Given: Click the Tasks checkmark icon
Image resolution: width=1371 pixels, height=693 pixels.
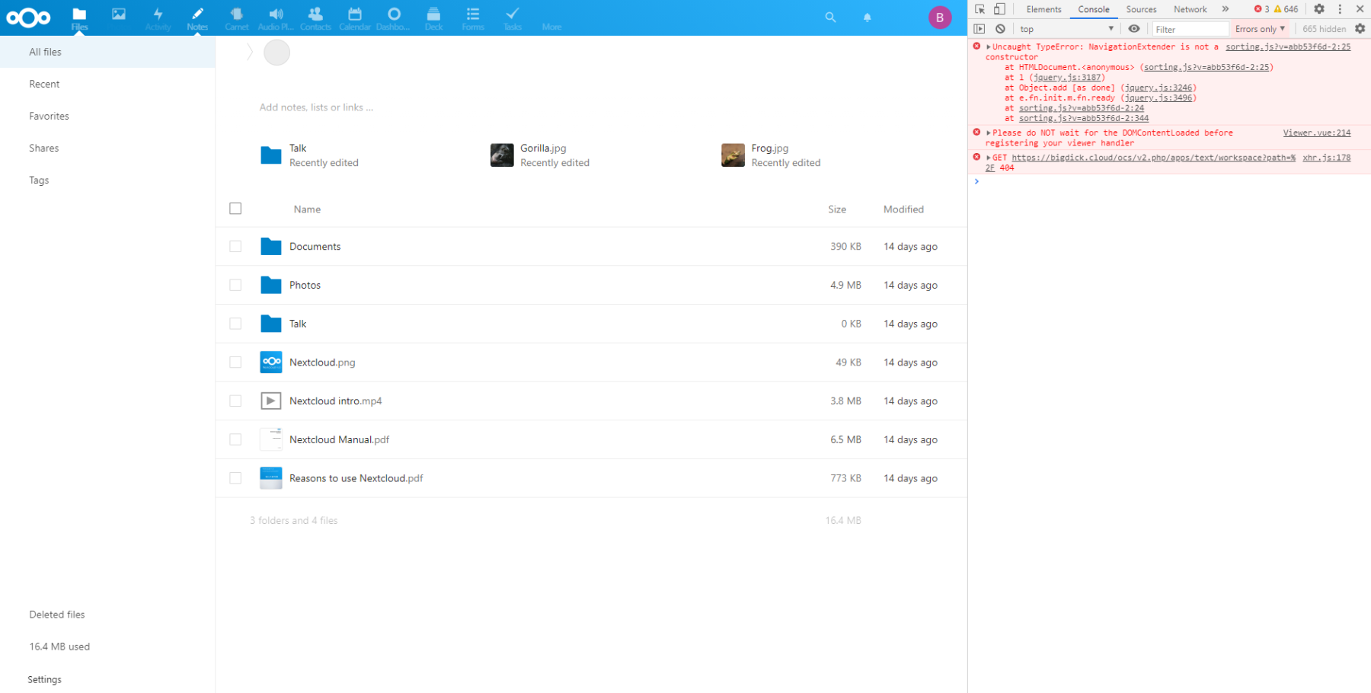Looking at the screenshot, I should pyautogui.click(x=513, y=18).
